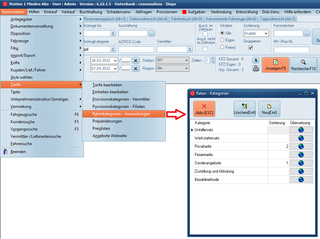Click the Abbr.(ESC) cancel icon button
This screenshot has height=239, width=320.
tap(204, 109)
